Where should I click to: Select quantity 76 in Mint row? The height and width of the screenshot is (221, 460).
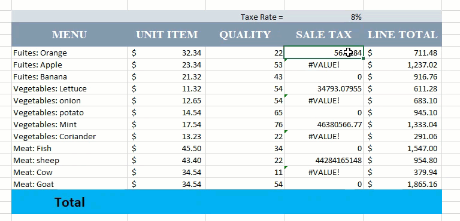tap(245, 124)
